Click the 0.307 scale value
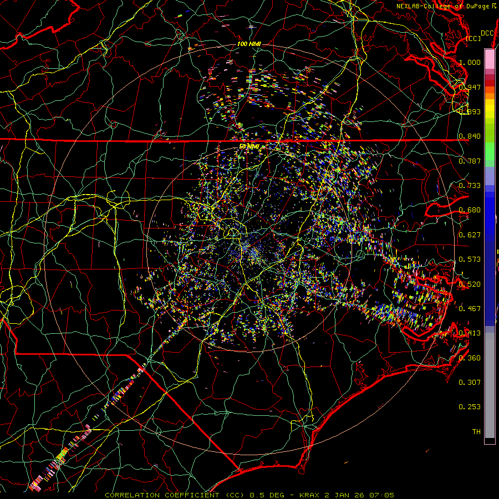499x499 pixels. [470, 382]
